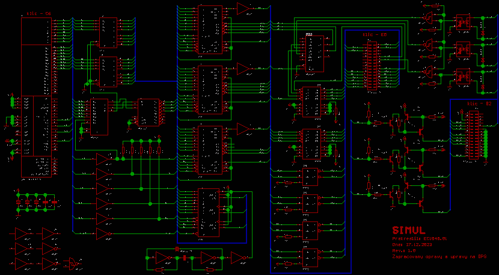This screenshot has height=275, width=499.
Task: Click the SIMUL schematic title
Action: click(409, 230)
